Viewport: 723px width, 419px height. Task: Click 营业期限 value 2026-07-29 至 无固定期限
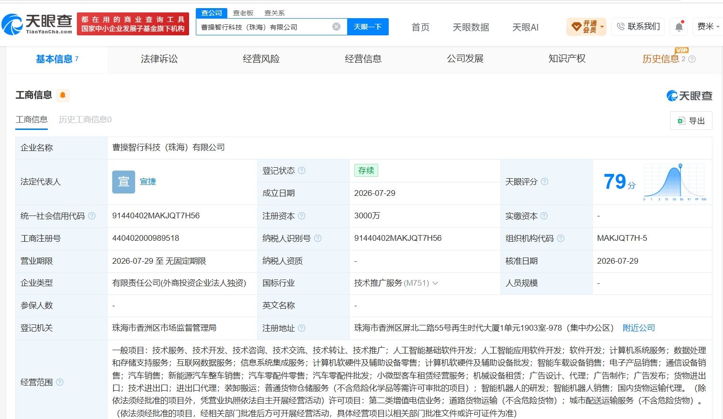tap(159, 261)
